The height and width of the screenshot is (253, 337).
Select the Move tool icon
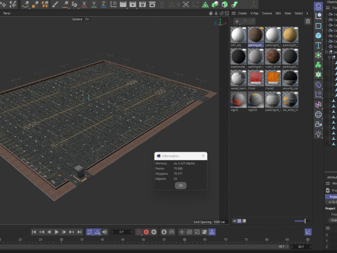[x=4, y=4]
